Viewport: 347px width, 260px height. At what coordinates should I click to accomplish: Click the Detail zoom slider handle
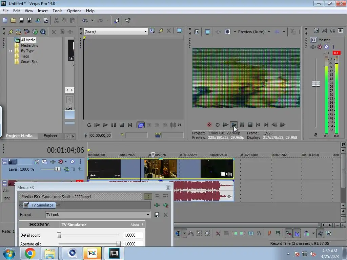pyautogui.click(x=59, y=235)
